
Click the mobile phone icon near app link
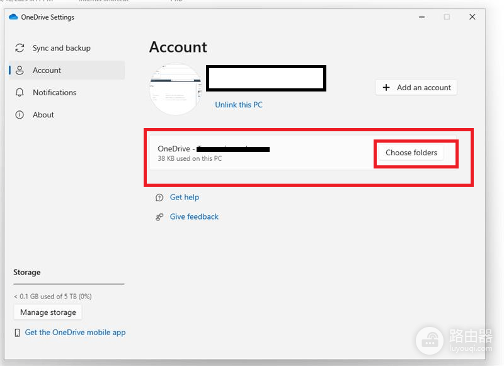coord(18,333)
